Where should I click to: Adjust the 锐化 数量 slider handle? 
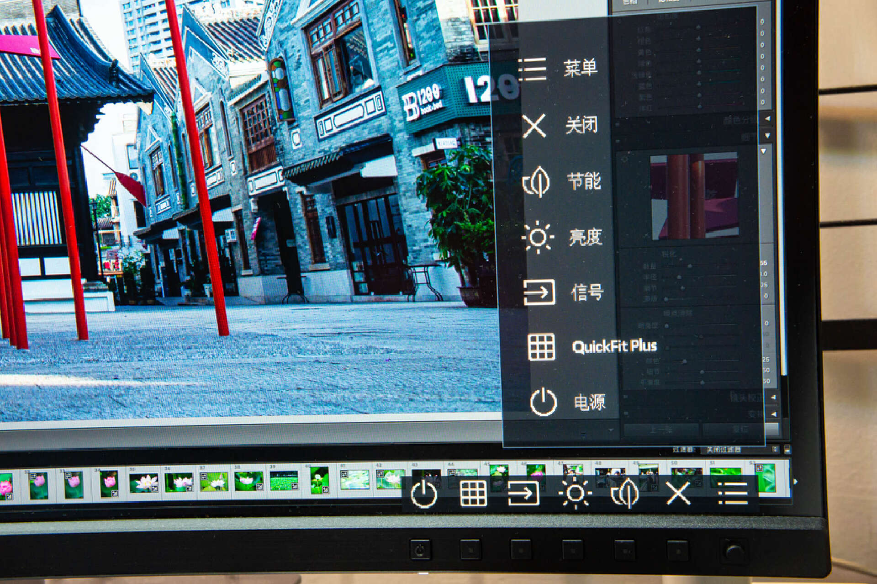pos(690,266)
